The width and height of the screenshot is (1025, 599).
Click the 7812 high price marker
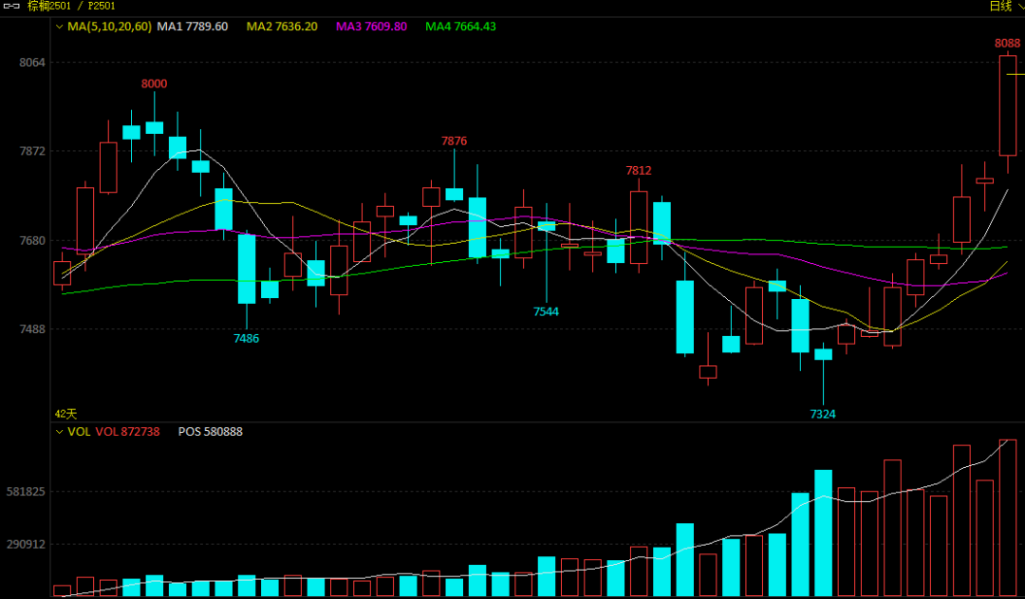click(639, 171)
